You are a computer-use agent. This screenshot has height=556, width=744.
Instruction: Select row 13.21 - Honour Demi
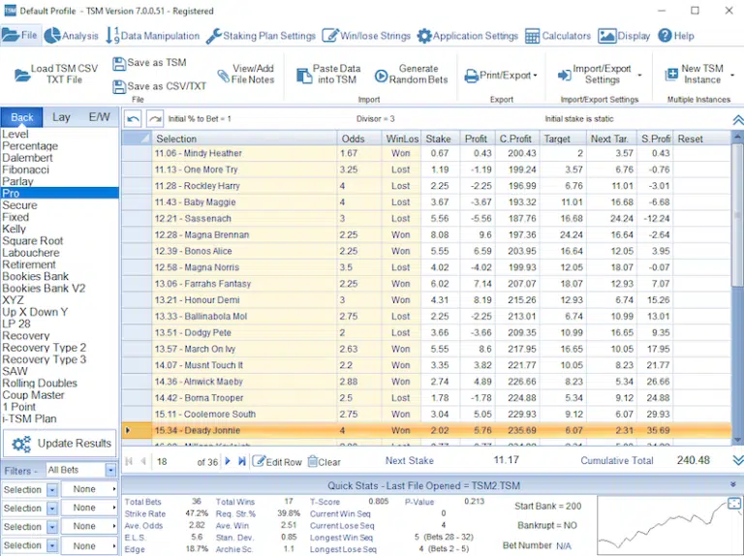click(426, 300)
